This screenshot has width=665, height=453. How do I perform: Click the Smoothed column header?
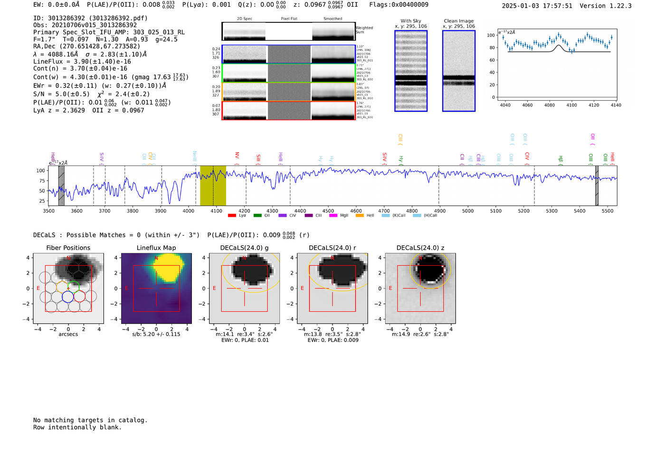pos(332,19)
